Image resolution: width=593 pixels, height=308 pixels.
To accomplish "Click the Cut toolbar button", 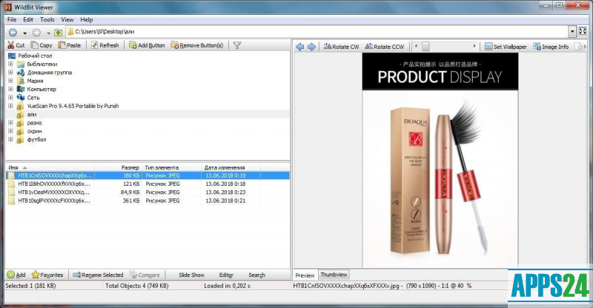I will click(x=16, y=45).
